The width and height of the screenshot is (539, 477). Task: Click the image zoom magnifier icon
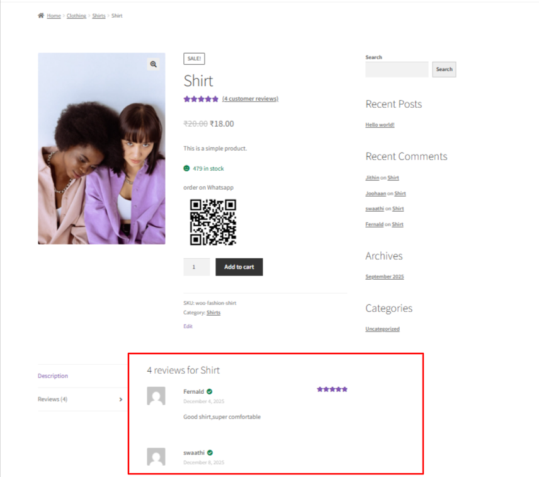tap(153, 64)
